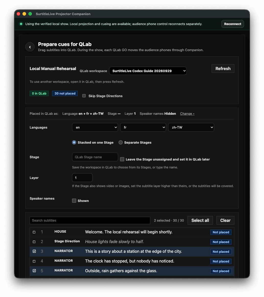This screenshot has width=264, height=297.
Task: Open the 'zh-TW' language dropdown
Action: 191,127
